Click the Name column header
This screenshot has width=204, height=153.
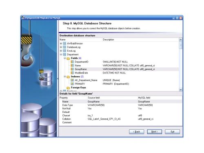click(80, 40)
